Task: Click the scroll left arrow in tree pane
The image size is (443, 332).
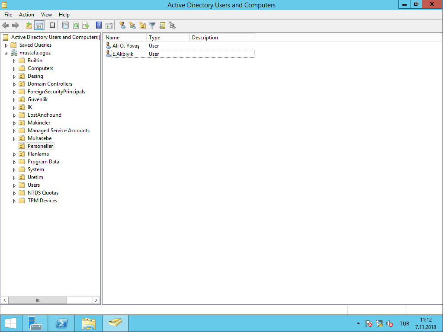Action: (4, 300)
